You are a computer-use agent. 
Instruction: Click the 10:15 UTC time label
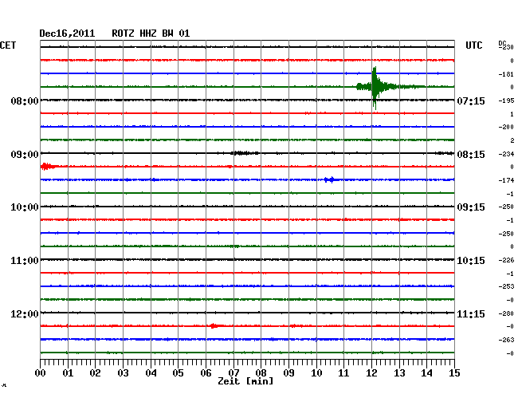click(471, 261)
